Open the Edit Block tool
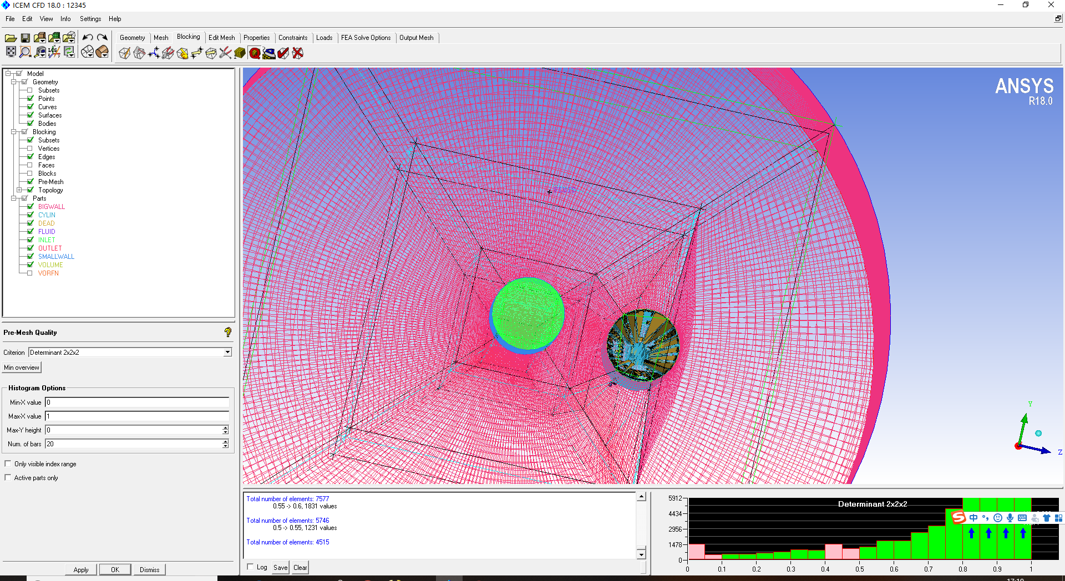 [168, 53]
